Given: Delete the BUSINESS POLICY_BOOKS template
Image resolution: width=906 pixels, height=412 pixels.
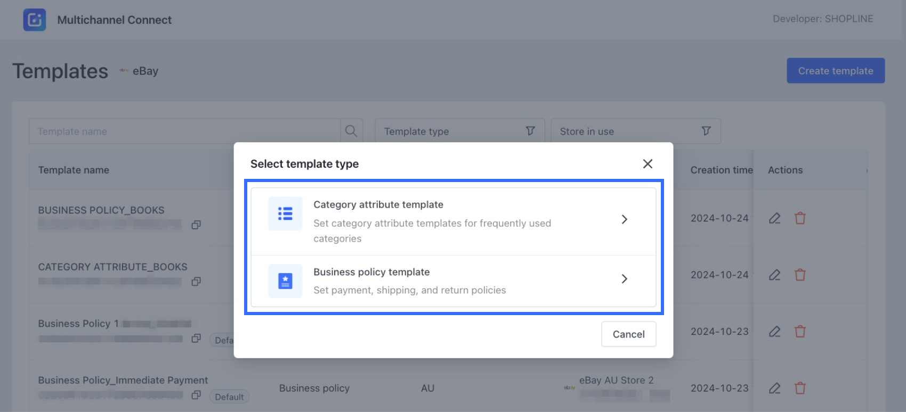Looking at the screenshot, I should [800, 218].
